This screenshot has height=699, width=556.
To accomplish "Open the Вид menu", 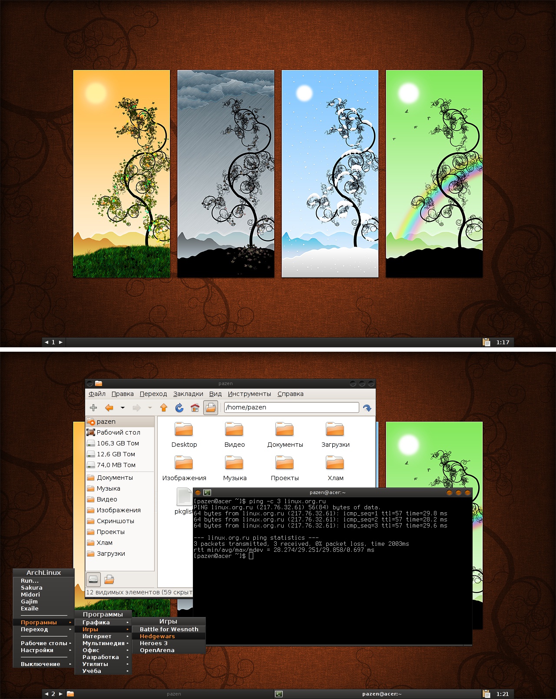I will click(215, 394).
